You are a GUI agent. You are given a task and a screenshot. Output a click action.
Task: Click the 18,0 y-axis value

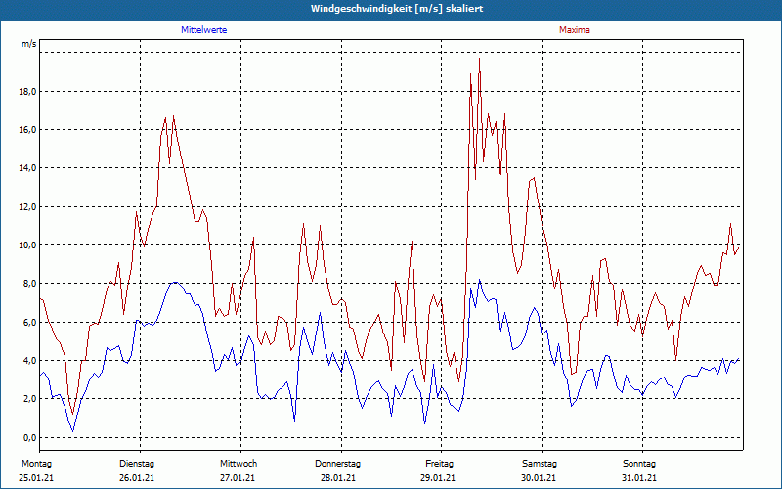(x=28, y=91)
